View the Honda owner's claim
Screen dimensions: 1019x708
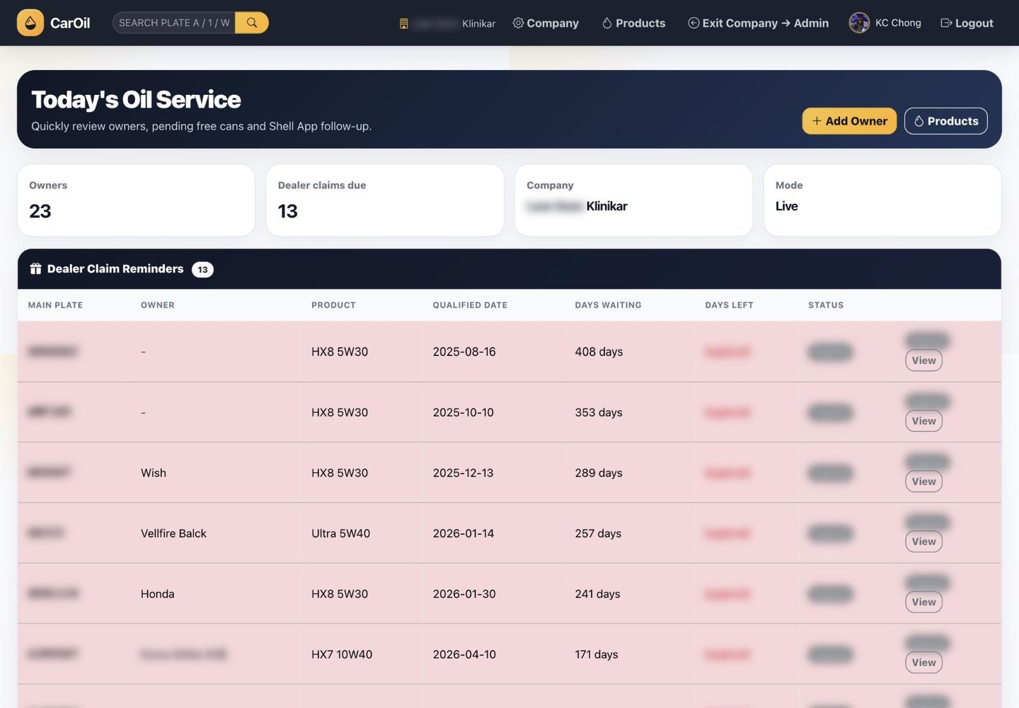click(923, 603)
